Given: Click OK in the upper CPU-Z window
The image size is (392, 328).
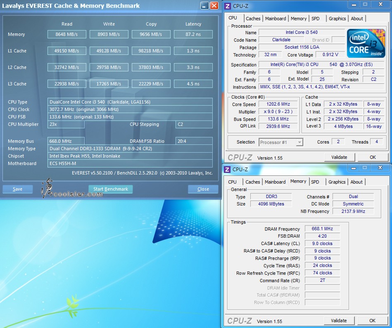Looking at the screenshot, I should pos(373,157).
